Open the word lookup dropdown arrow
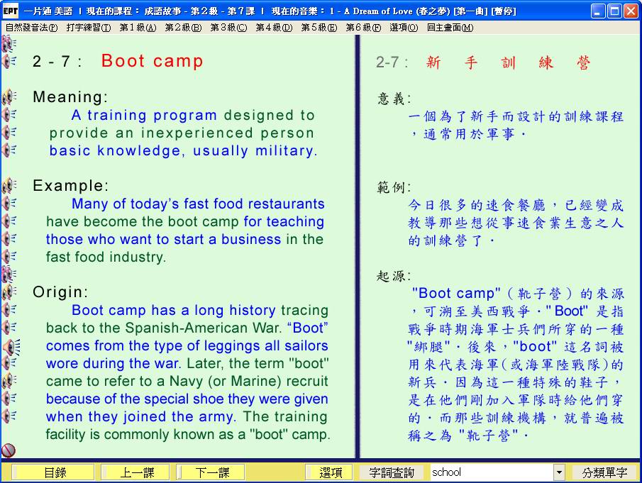 (559, 472)
